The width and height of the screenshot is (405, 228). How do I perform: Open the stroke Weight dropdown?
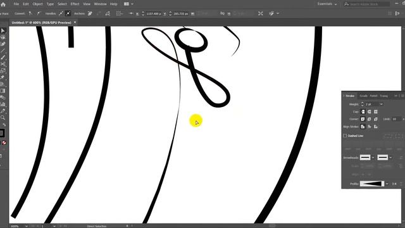381,104
